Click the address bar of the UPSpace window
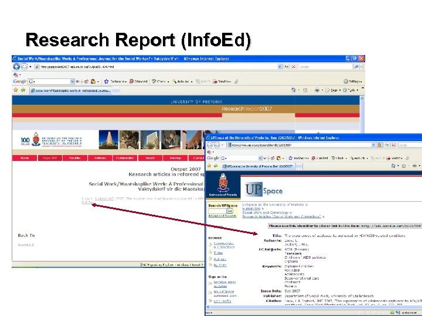Image resolution: width=422 pixels, height=316 pixels. click(x=299, y=145)
